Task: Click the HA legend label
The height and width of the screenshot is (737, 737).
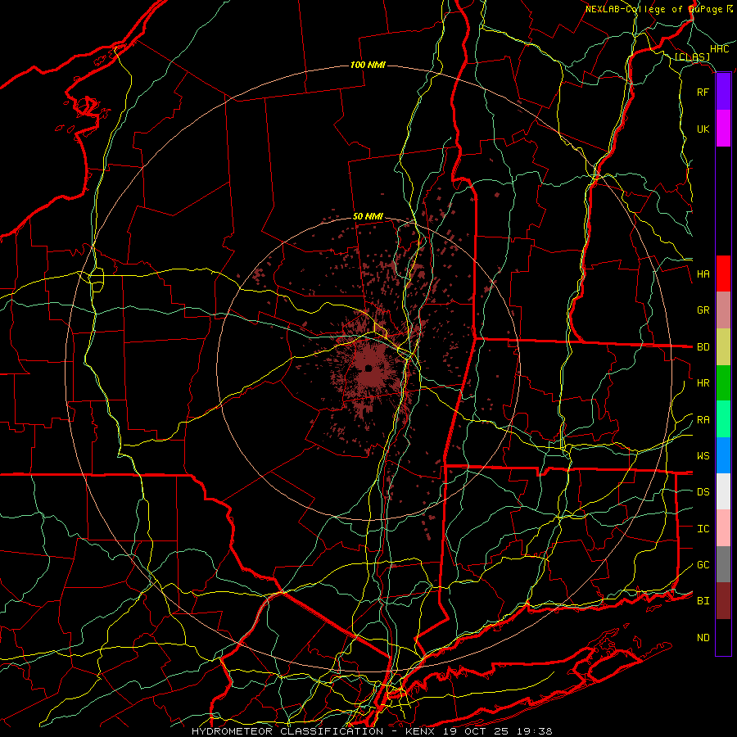Action: pyautogui.click(x=703, y=274)
